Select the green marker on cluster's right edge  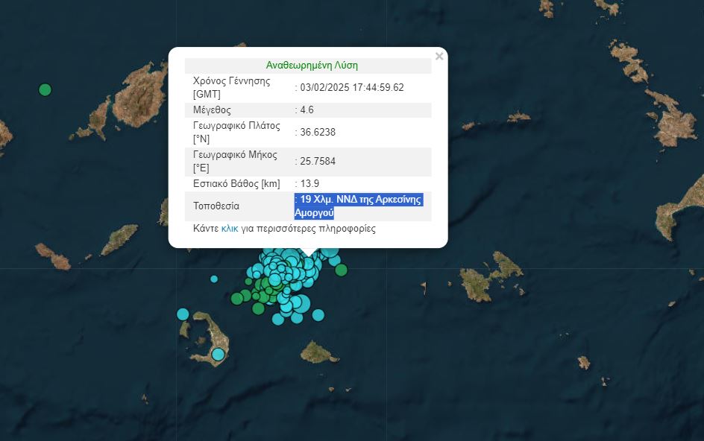click(x=341, y=270)
